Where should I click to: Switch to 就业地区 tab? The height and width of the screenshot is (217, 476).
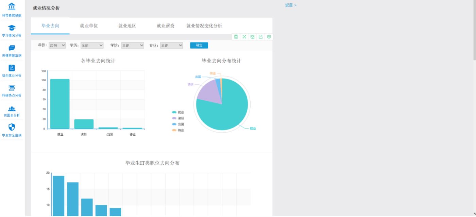coord(127,26)
